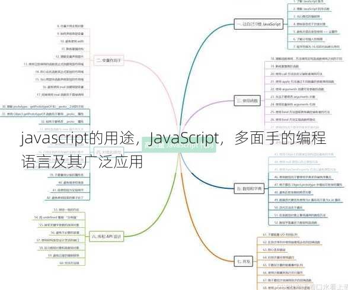Click item 30 about prototype and getPrototypeOf
The height and width of the screenshot is (290, 348).
(x=43, y=107)
